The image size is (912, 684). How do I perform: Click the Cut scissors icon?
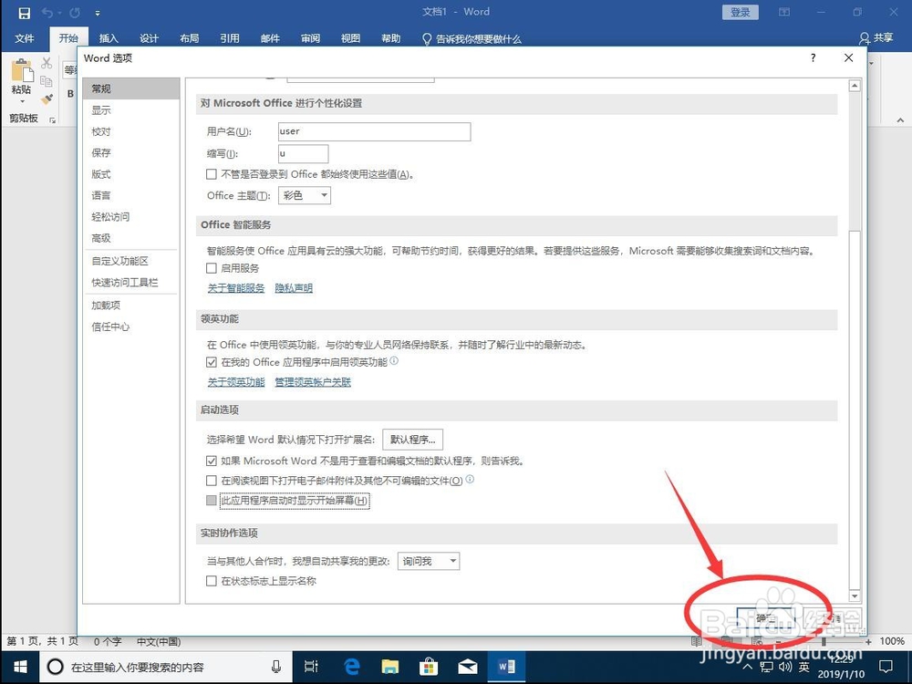click(x=47, y=63)
